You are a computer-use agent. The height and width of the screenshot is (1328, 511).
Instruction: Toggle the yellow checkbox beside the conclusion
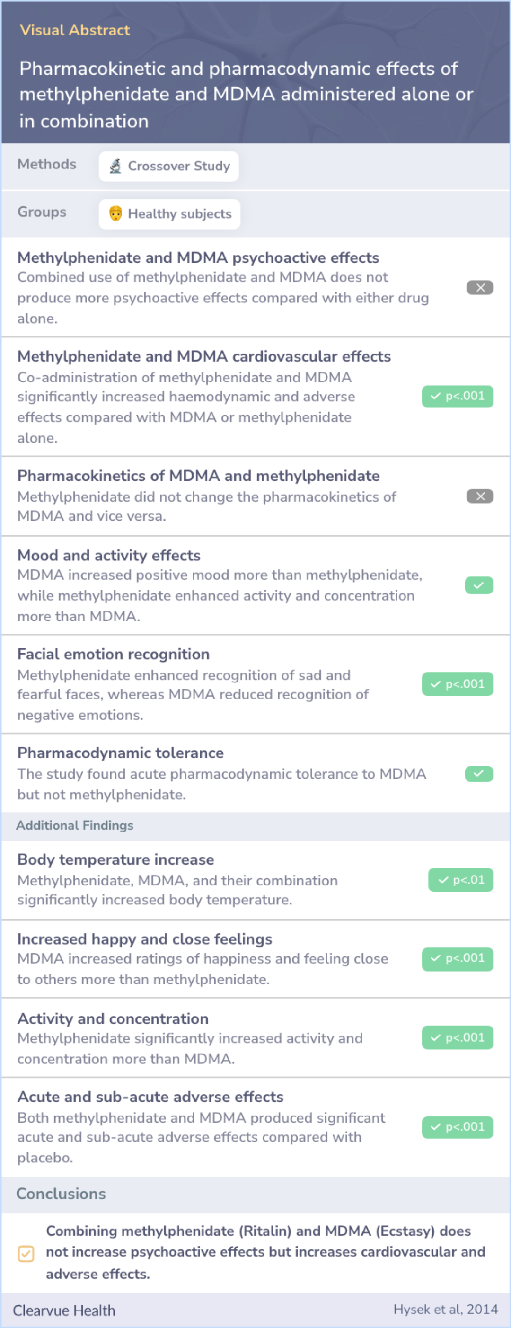coord(26,1253)
